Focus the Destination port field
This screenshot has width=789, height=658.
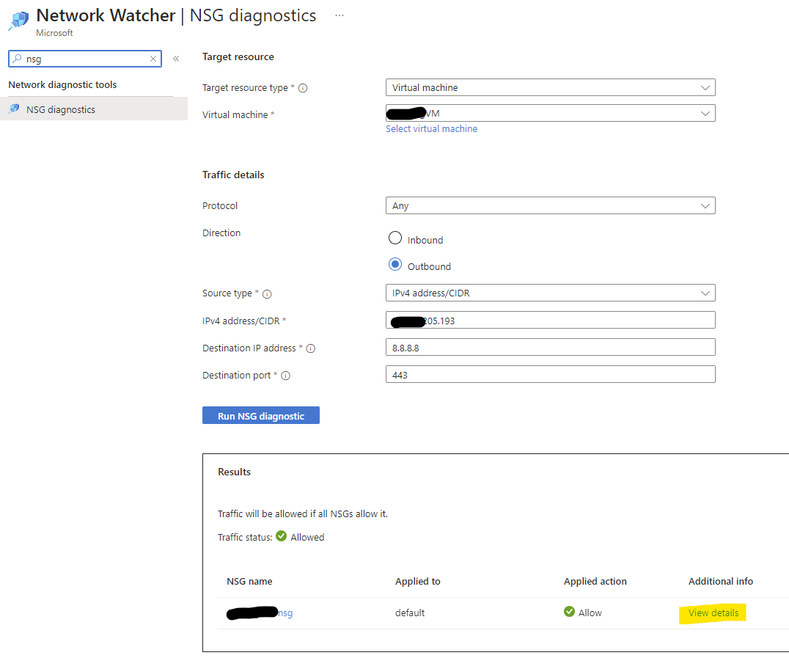[551, 375]
